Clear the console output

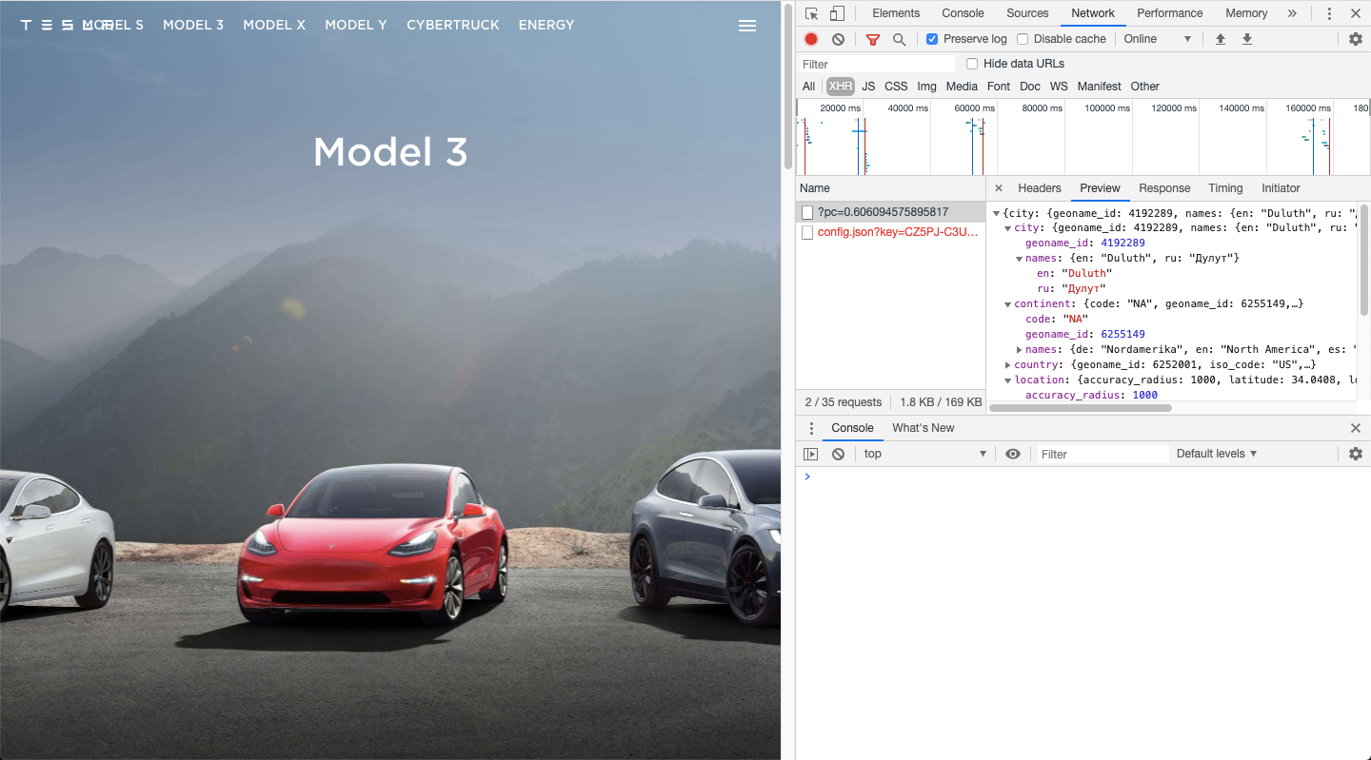(838, 454)
